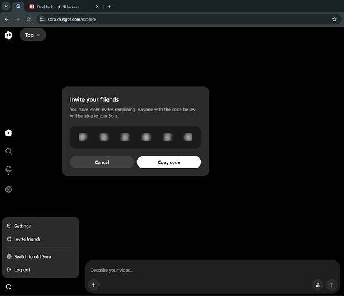This screenshot has width=344, height=296.
Task: Submit prompt with up arrow button
Action: click(332, 285)
